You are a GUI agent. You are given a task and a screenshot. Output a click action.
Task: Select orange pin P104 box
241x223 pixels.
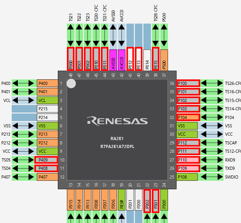tap(188, 117)
